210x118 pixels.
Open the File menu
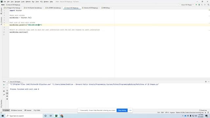(x=5, y=2)
